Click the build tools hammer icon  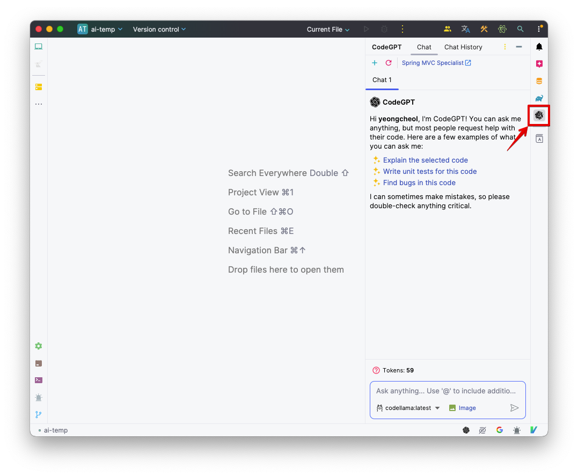[484, 29]
